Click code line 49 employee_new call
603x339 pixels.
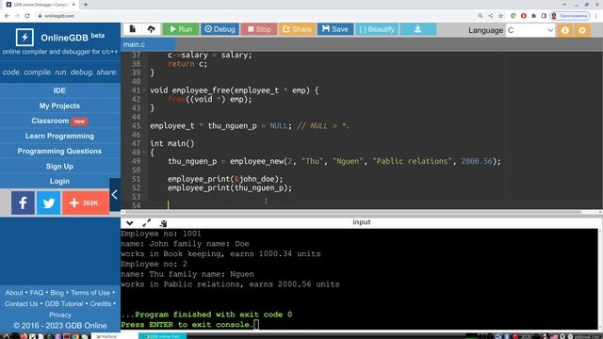pos(334,161)
